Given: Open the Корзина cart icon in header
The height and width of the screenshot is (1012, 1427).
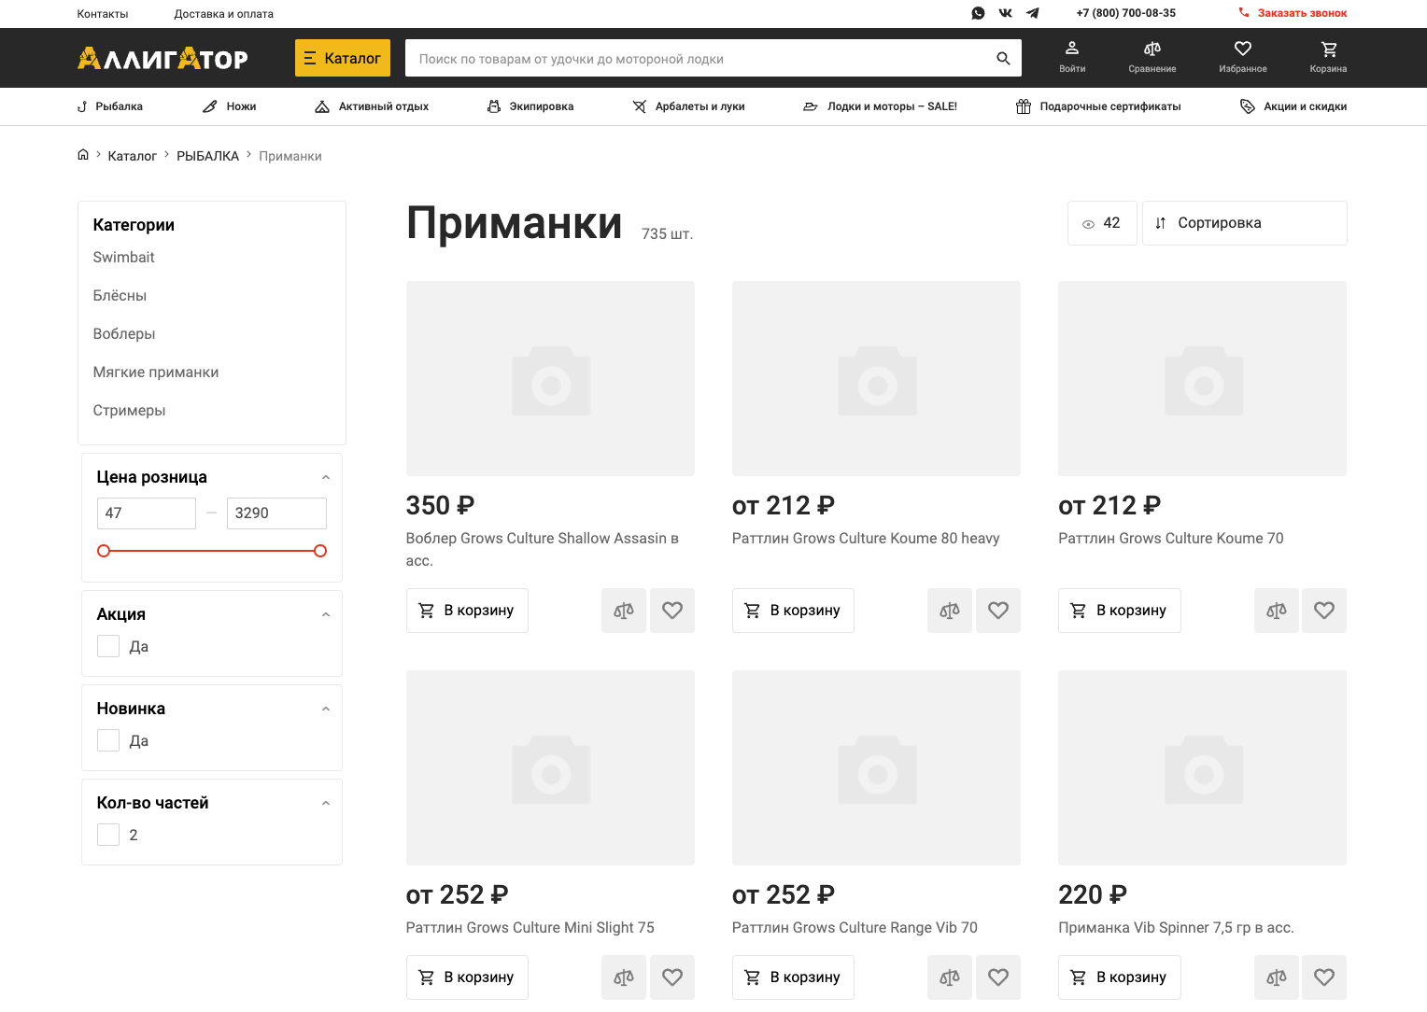Looking at the screenshot, I should 1328,56.
